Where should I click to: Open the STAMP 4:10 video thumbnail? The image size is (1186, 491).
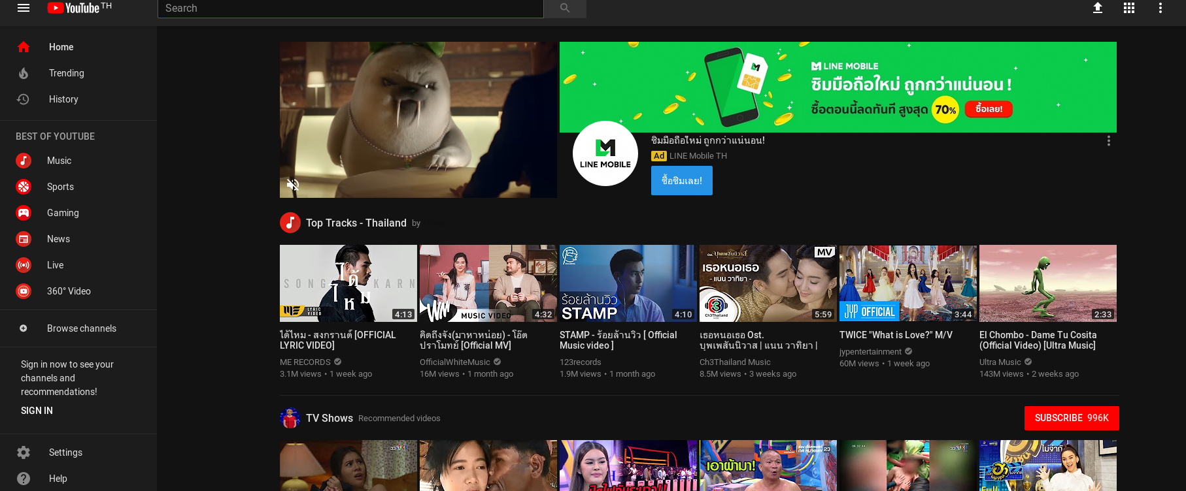coord(628,283)
